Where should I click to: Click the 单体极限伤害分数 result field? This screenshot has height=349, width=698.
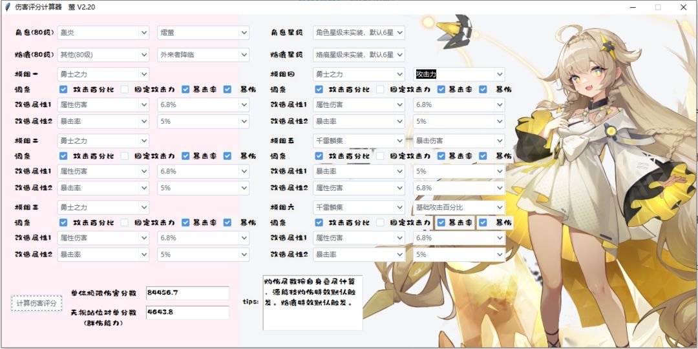[187, 293]
